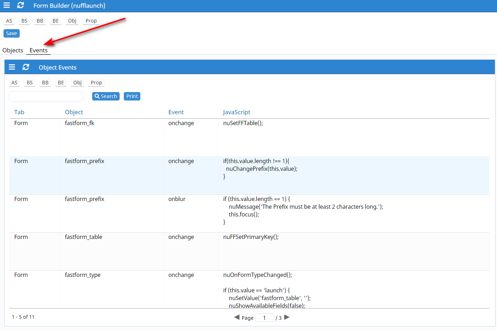
Task: Click the top Obj shortcut button
Action: pyautogui.click(x=72, y=21)
